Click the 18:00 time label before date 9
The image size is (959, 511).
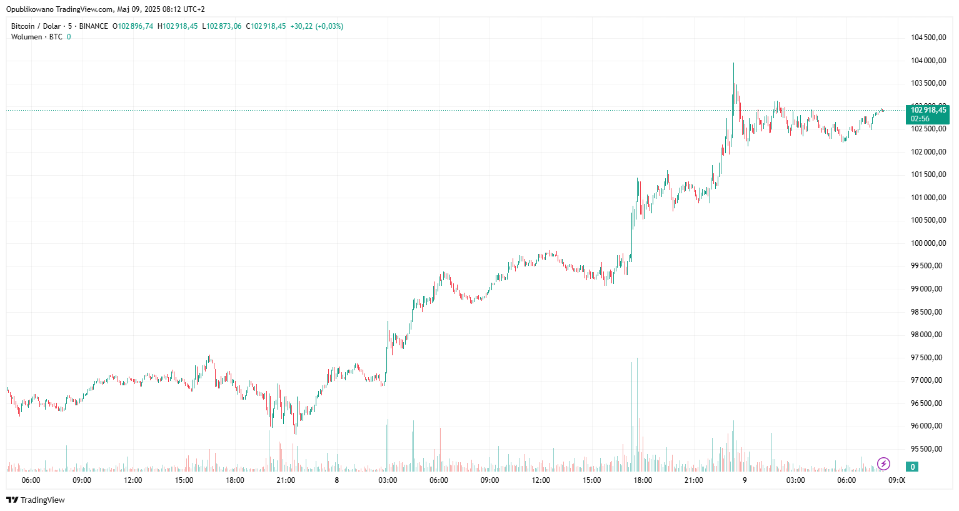coord(643,480)
